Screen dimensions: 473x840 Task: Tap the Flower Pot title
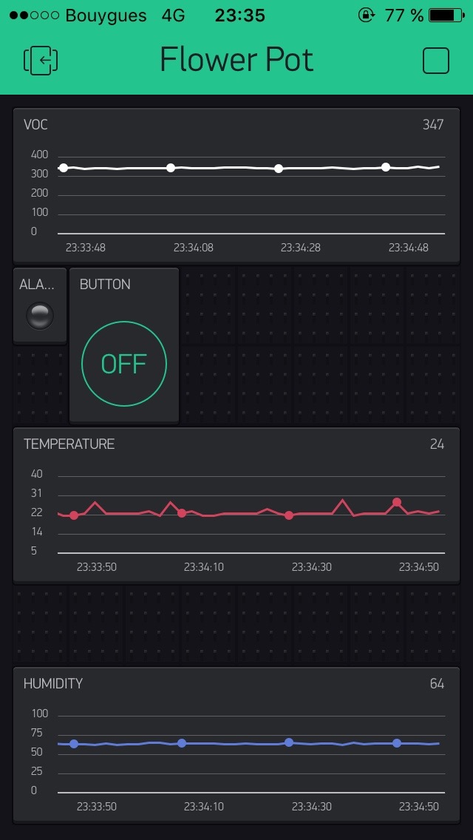tap(236, 60)
